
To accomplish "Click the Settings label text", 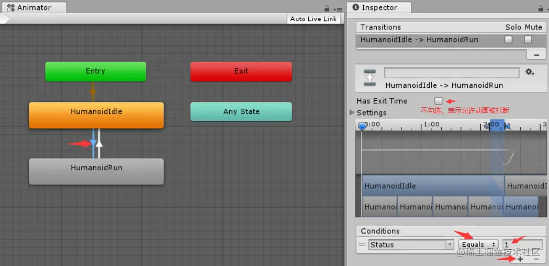I will tap(372, 113).
